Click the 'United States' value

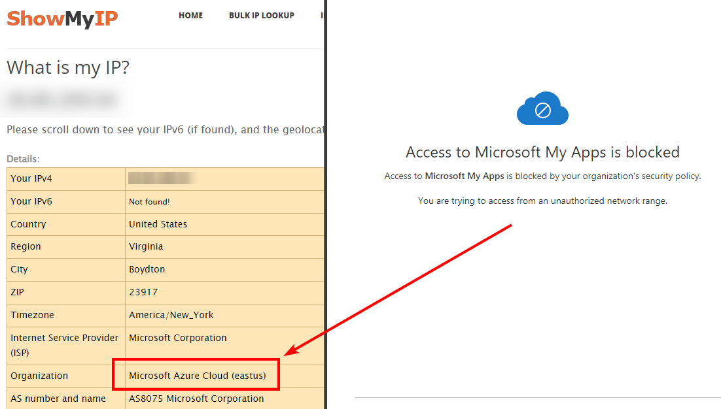pyautogui.click(x=158, y=224)
